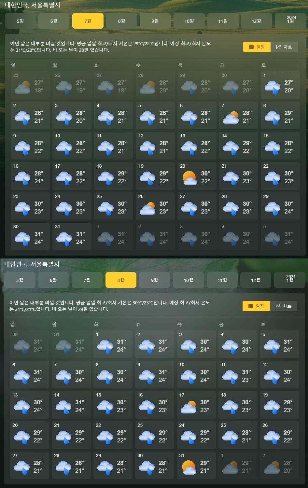The image size is (308, 488).
Task: Switch to 차트 view in the August panel
Action: pyautogui.click(x=284, y=306)
